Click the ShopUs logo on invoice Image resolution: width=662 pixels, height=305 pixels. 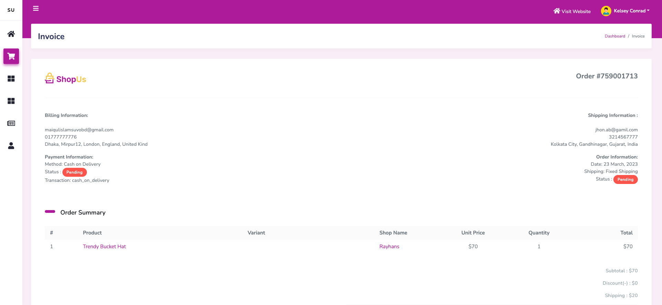66,79
